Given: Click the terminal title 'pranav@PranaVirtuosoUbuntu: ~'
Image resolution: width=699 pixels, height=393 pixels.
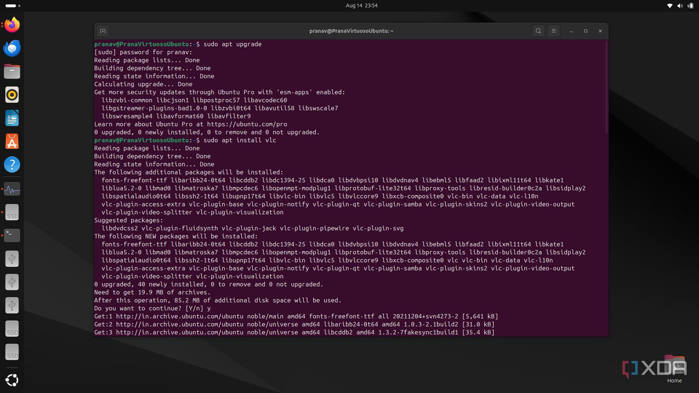Looking at the screenshot, I should pyautogui.click(x=351, y=31).
